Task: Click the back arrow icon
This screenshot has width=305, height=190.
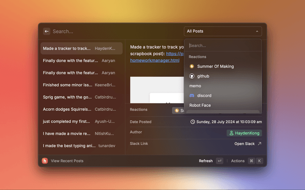Action: (47, 31)
